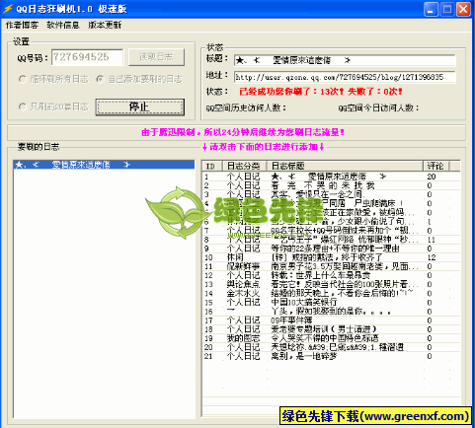Click the ID column header
Viewport: 475px width, 428px height.
[x=212, y=166]
